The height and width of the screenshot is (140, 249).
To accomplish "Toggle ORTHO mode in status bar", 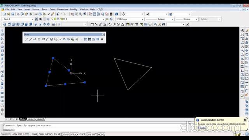I will coord(49,135).
